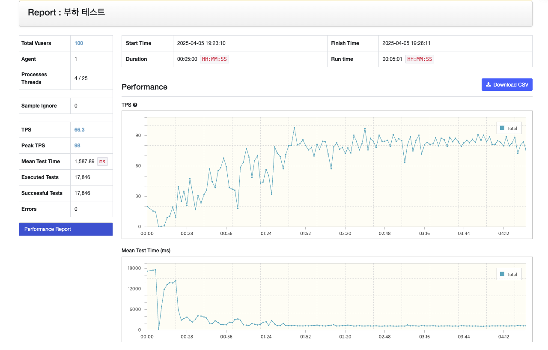The height and width of the screenshot is (350, 548).
Task: Click the 18000 peak at the start of the Mean Test Time chart
Action: click(155, 269)
